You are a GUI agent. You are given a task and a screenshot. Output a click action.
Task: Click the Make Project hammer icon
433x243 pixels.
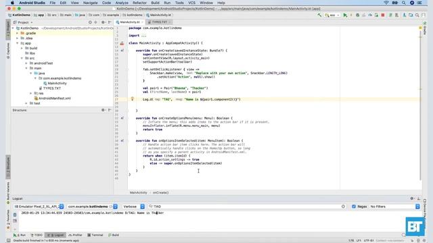(319, 15)
